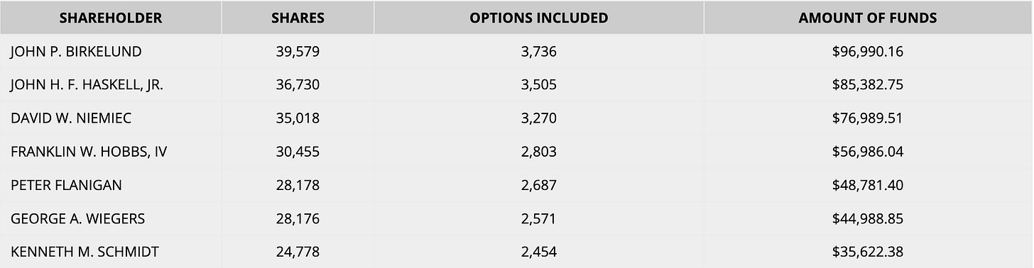
Task: Click the SHARES column header
Action: (x=298, y=18)
